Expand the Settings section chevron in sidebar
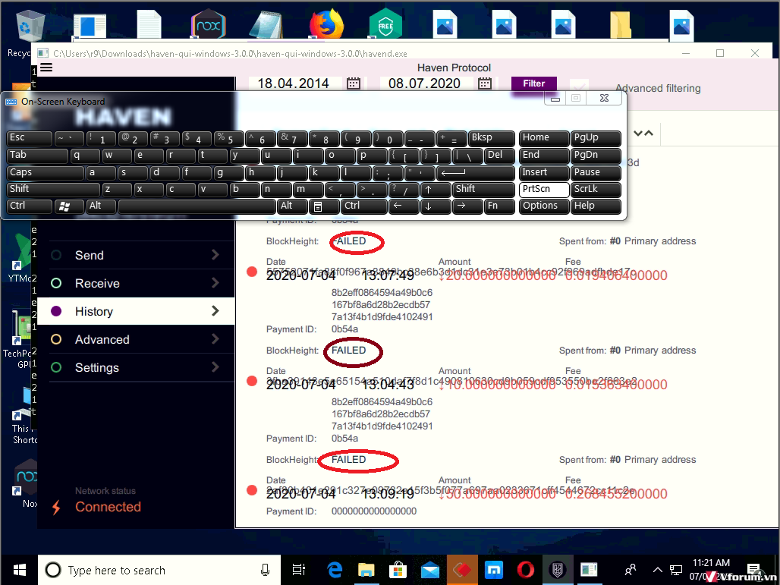Viewport: 780px width, 585px height. 215,367
